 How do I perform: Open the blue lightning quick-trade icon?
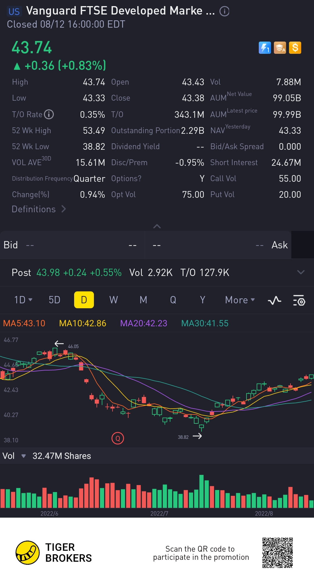(265, 48)
